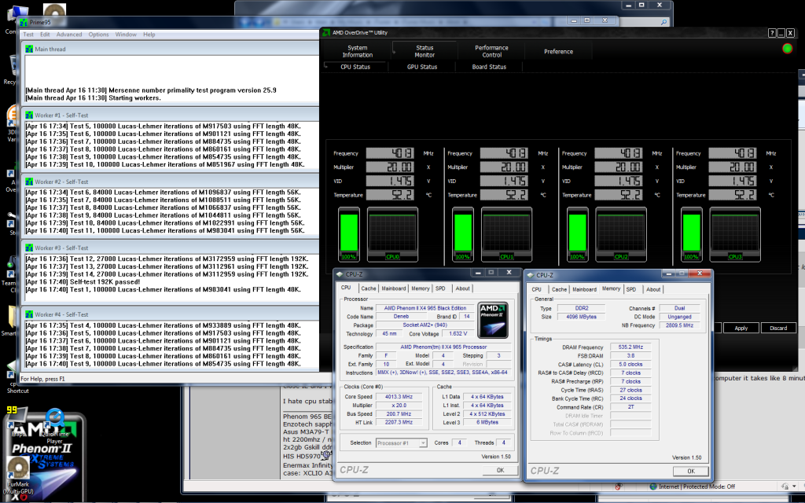Screen dimensions: 805x503
Task: Click the CPU1 usage history graph
Action: tap(506, 233)
